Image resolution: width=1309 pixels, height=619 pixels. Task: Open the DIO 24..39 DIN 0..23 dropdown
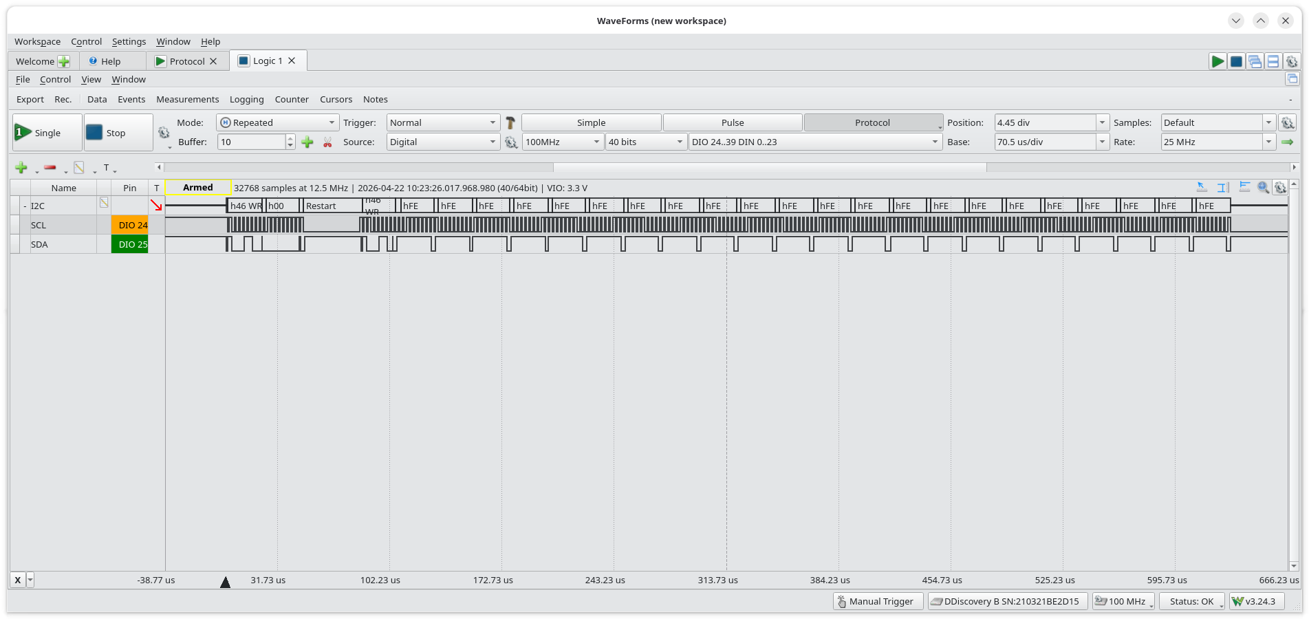tap(815, 142)
